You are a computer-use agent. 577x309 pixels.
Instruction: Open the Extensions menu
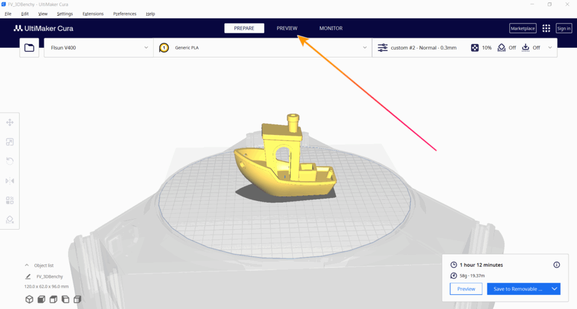tap(93, 14)
